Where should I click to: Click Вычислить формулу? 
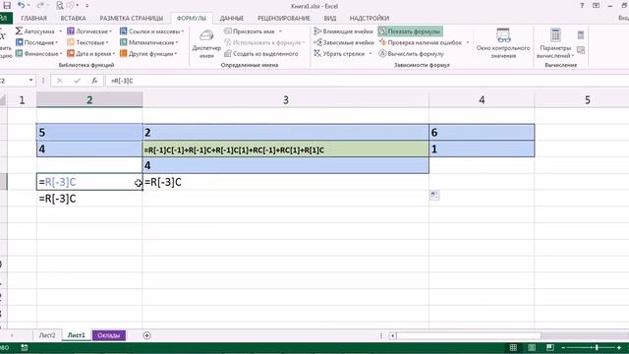click(x=412, y=54)
